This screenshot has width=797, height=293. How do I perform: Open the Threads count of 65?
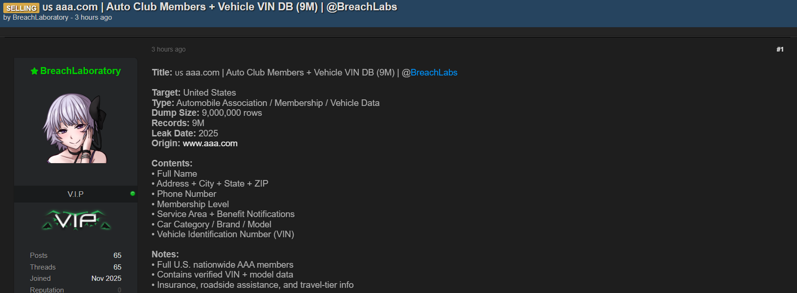(x=117, y=267)
